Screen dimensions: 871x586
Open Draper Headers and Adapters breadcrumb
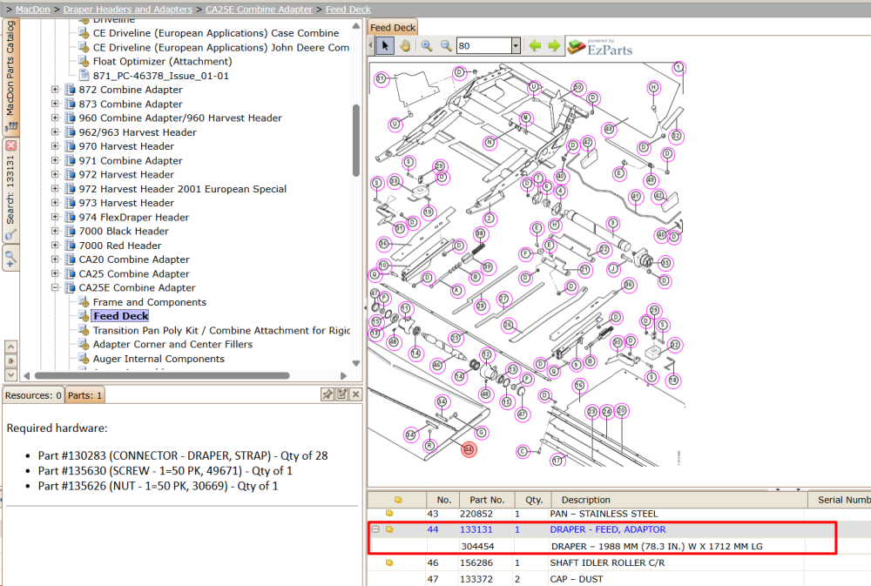point(128,10)
